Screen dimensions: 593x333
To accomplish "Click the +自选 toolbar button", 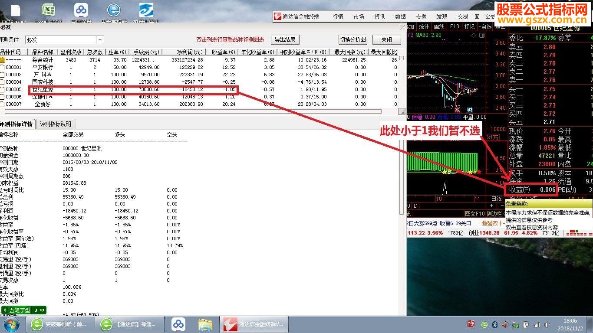I will (x=485, y=26).
